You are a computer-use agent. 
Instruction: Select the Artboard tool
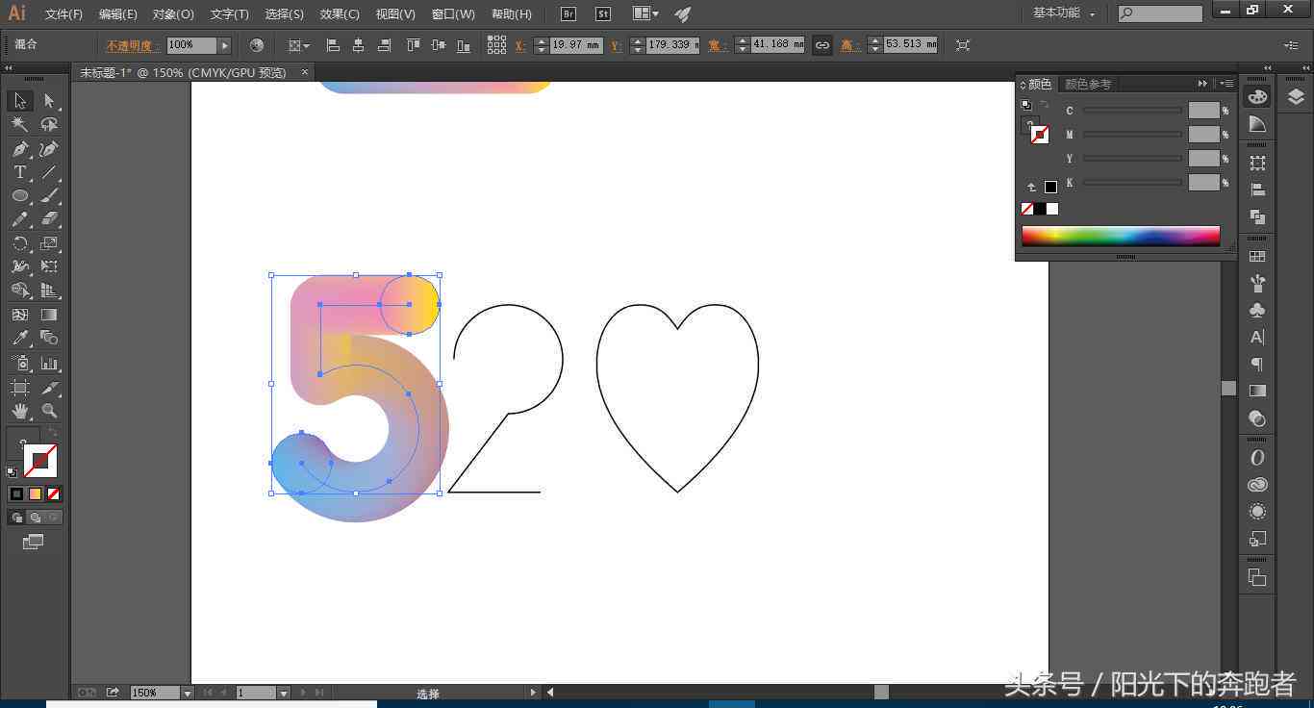pos(20,388)
